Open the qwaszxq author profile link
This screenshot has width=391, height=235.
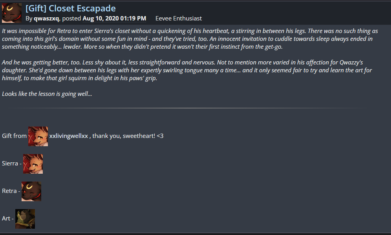pos(46,18)
